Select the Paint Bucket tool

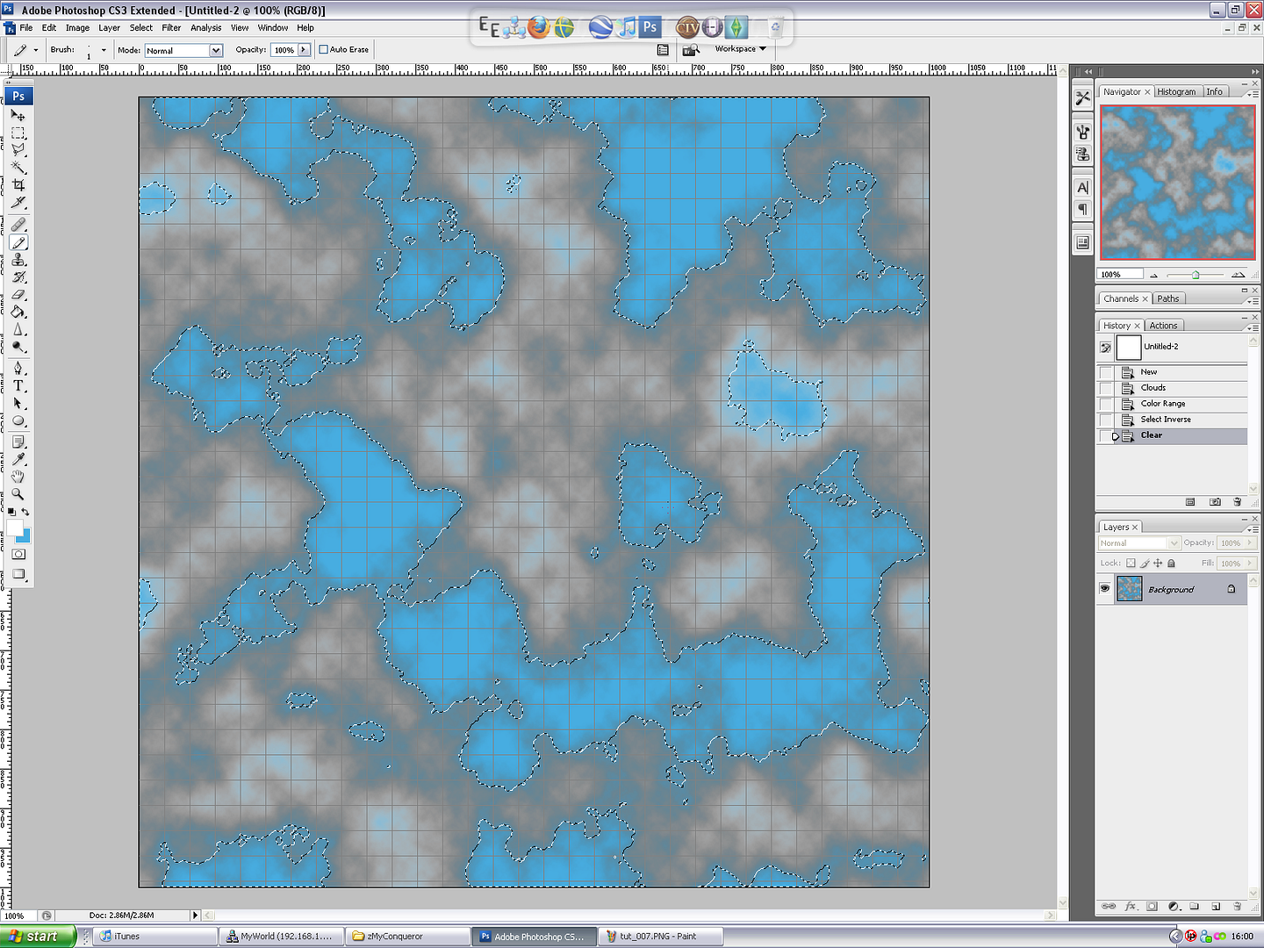(x=18, y=312)
